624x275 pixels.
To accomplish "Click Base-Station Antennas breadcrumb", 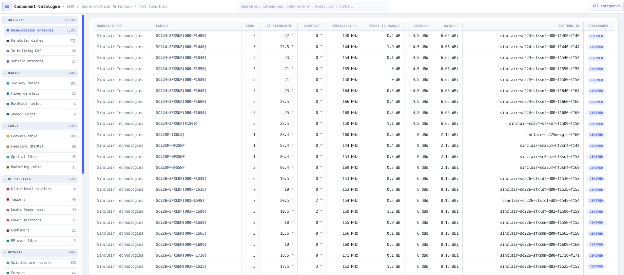I will [x=107, y=7].
